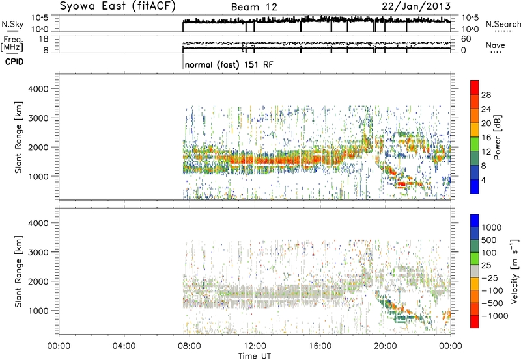Pick the yellow 16–20 dB Power swatch
Image resolution: width=521 pixels, height=360 pixels.
pyautogui.click(x=475, y=129)
